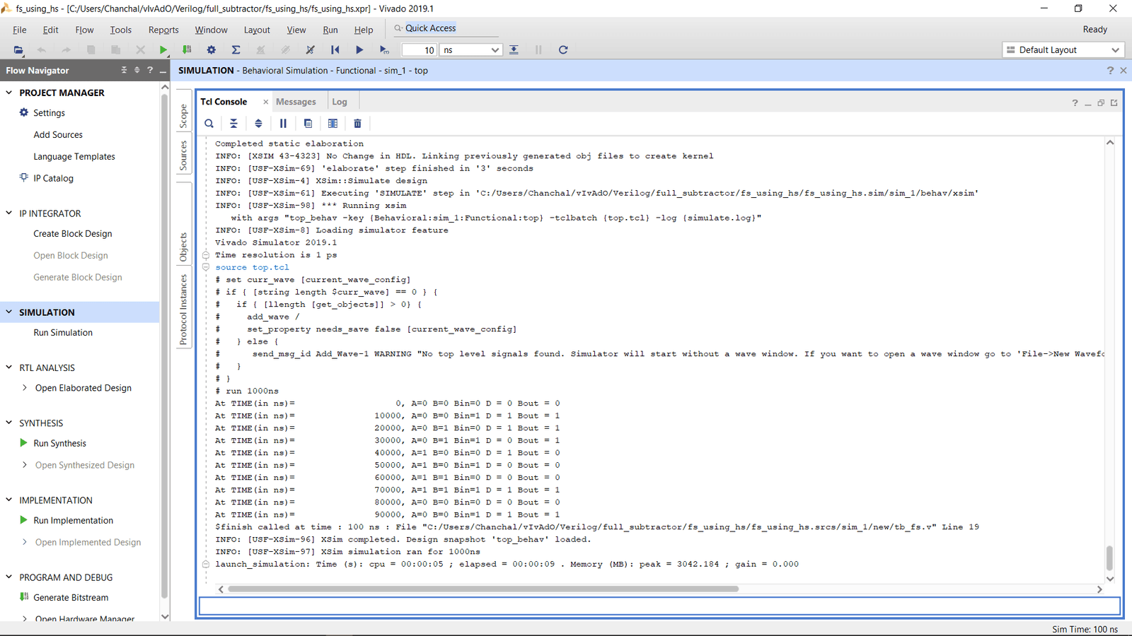Open the Sources side tab

183,155
